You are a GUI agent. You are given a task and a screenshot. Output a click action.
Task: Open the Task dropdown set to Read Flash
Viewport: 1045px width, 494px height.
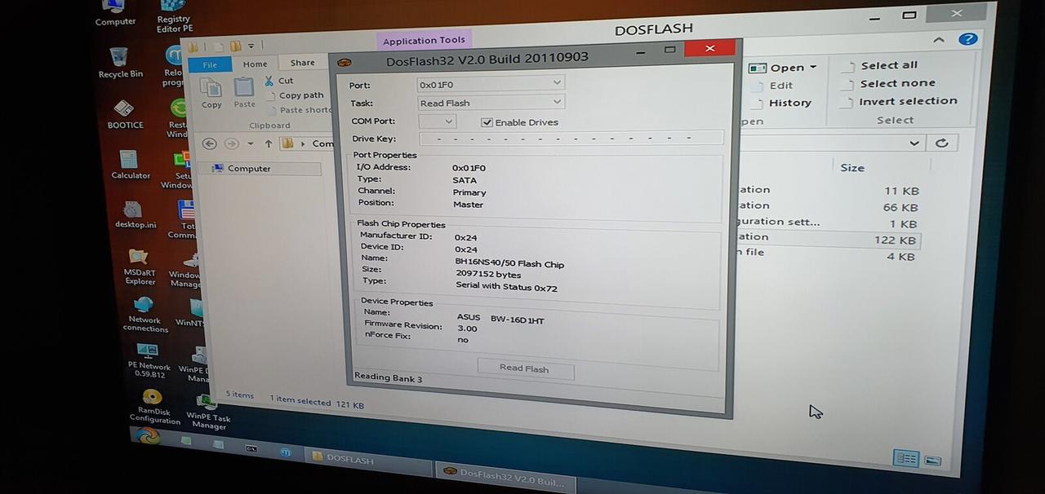point(557,102)
